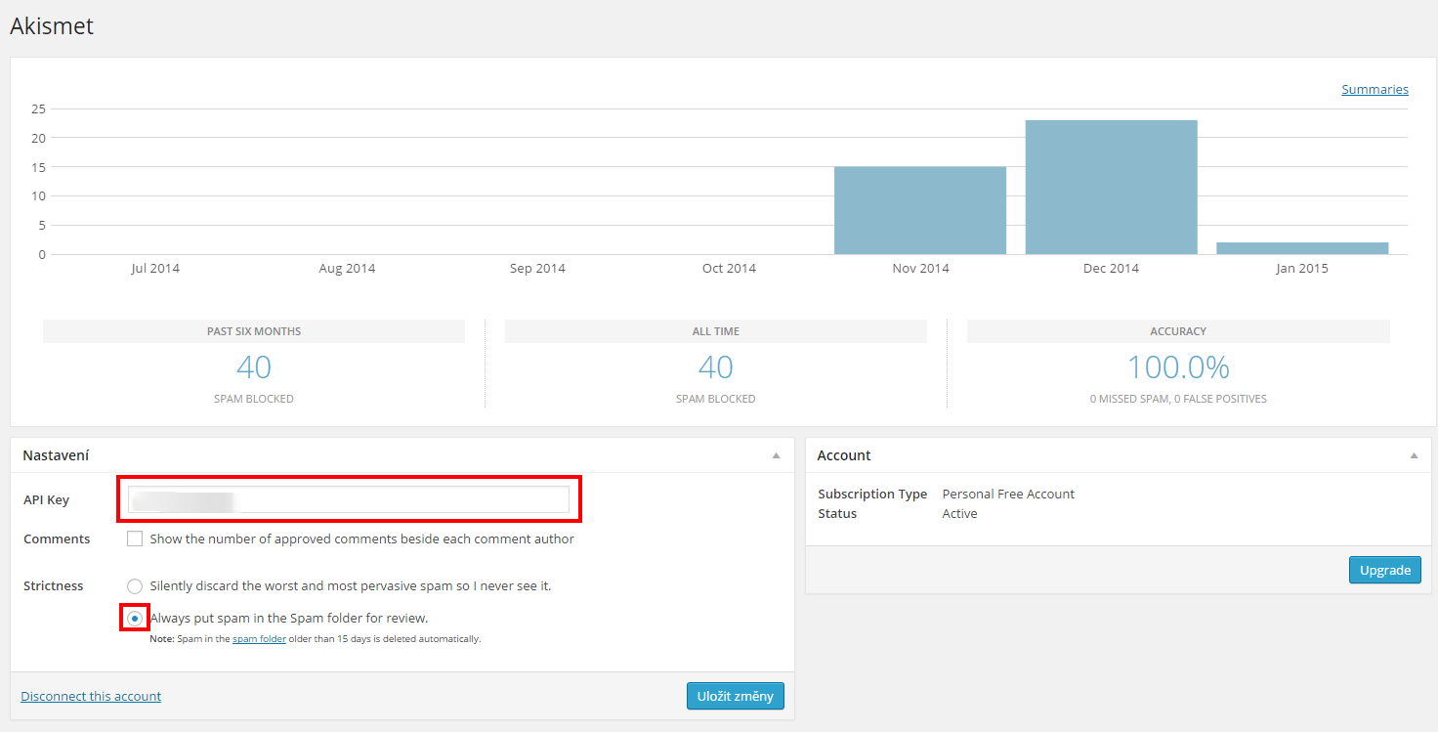This screenshot has height=732, width=1438.
Task: Click the ACCURACY header
Action: pyautogui.click(x=1178, y=331)
